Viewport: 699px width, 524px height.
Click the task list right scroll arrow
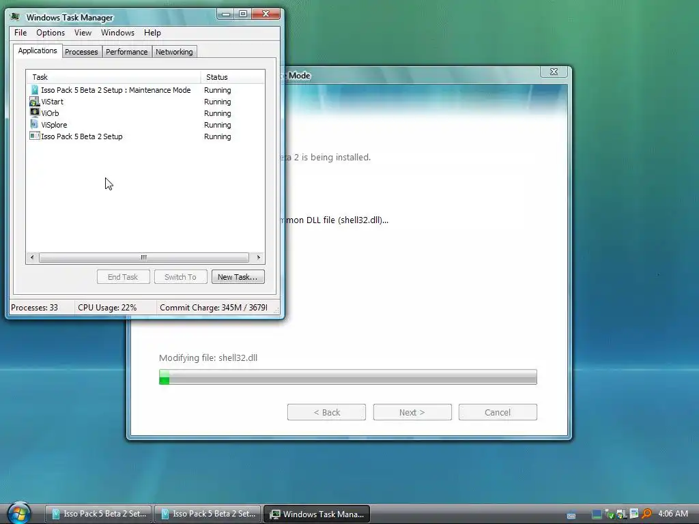[x=259, y=257]
